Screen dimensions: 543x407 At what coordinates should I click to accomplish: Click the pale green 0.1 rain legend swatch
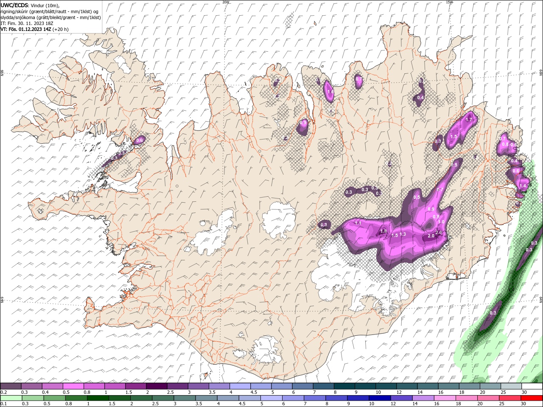pyautogui.click(x=11, y=398)
